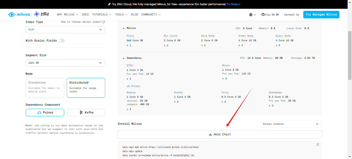The width and height of the screenshot is (352, 159).
Task: Select Distributed mode card
Action: [x=86, y=88]
